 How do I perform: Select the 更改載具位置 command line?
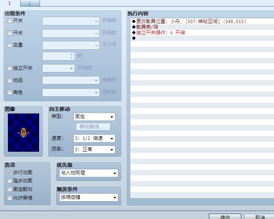tap(202, 22)
